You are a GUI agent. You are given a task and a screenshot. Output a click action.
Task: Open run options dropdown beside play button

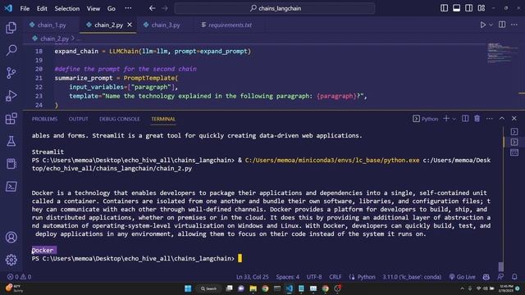491,25
